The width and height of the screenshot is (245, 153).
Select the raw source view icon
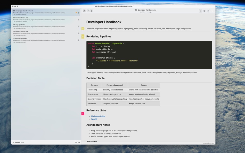coord(208,11)
